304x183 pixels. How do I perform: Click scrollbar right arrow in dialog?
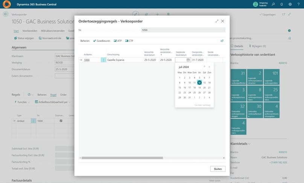pyautogui.click(x=224, y=158)
